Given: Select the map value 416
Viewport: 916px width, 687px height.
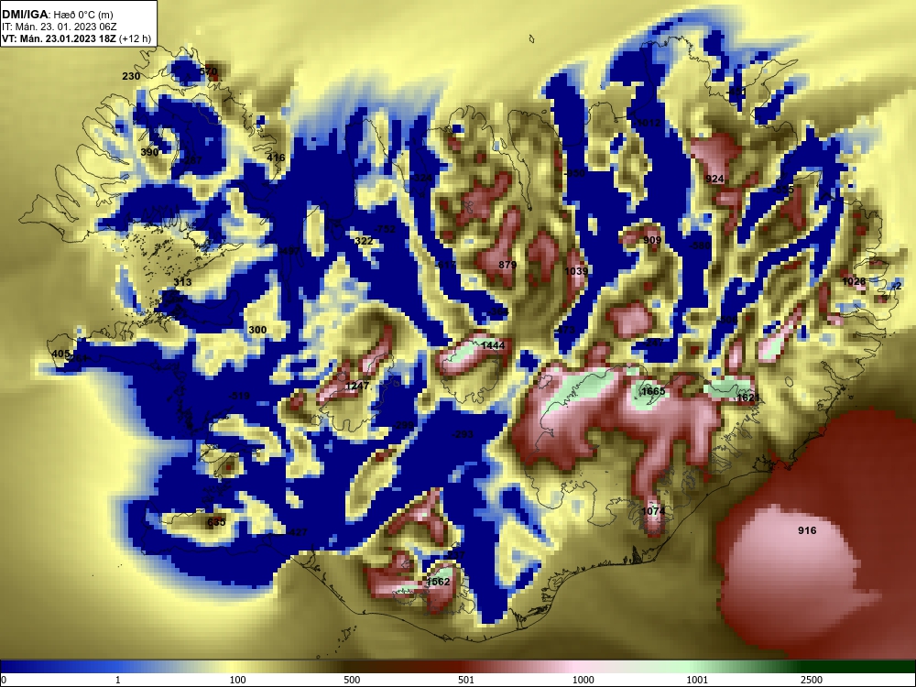Looking at the screenshot, I should (276, 158).
